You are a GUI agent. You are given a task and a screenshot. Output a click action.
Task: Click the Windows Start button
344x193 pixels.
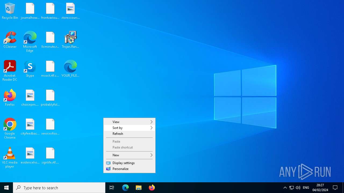click(x=6, y=188)
